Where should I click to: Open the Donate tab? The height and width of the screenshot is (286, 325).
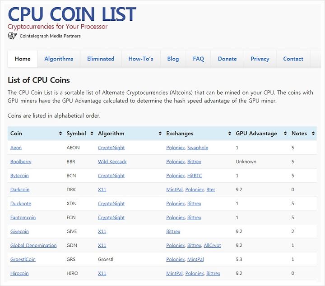pyautogui.click(x=227, y=59)
